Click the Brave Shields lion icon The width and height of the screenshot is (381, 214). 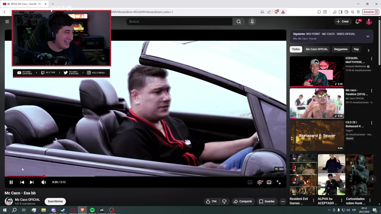click(277, 12)
